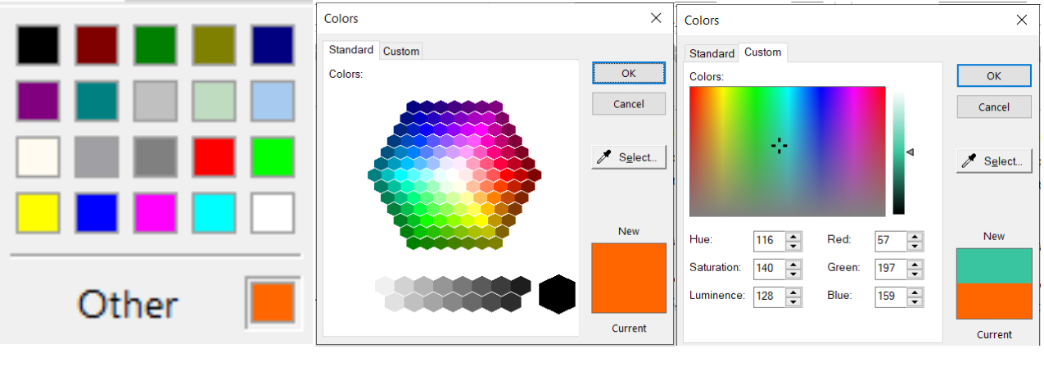
Task: Confirm with OK in Custom Colors dialog
Action: (x=993, y=75)
